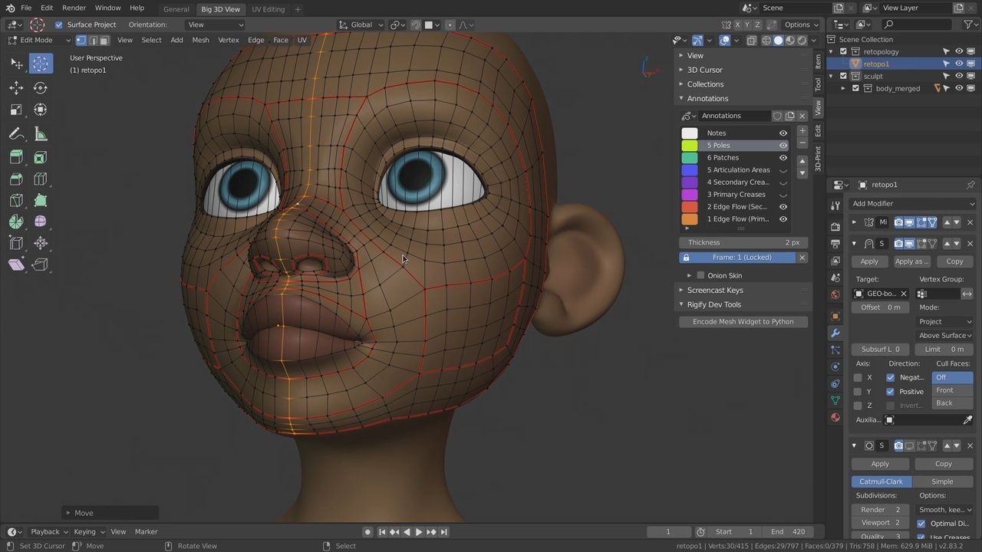Enable the X axis checkbox
This screenshot has height=552, width=982.
[858, 377]
